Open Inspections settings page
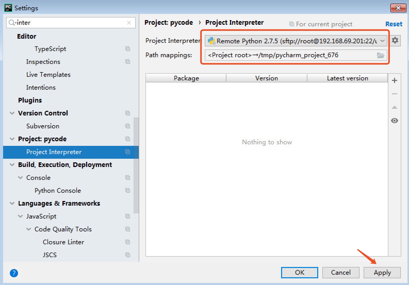 pyautogui.click(x=43, y=62)
